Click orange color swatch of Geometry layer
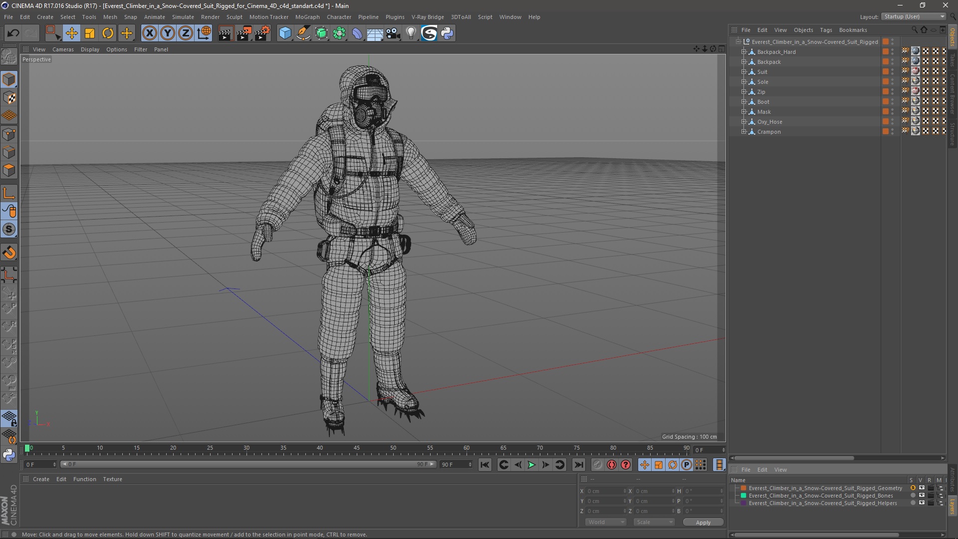This screenshot has width=958, height=539. [743, 488]
